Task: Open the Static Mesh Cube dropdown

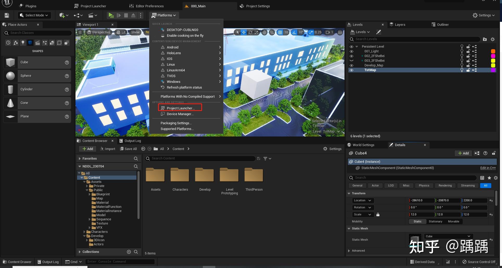Action: tap(448, 236)
